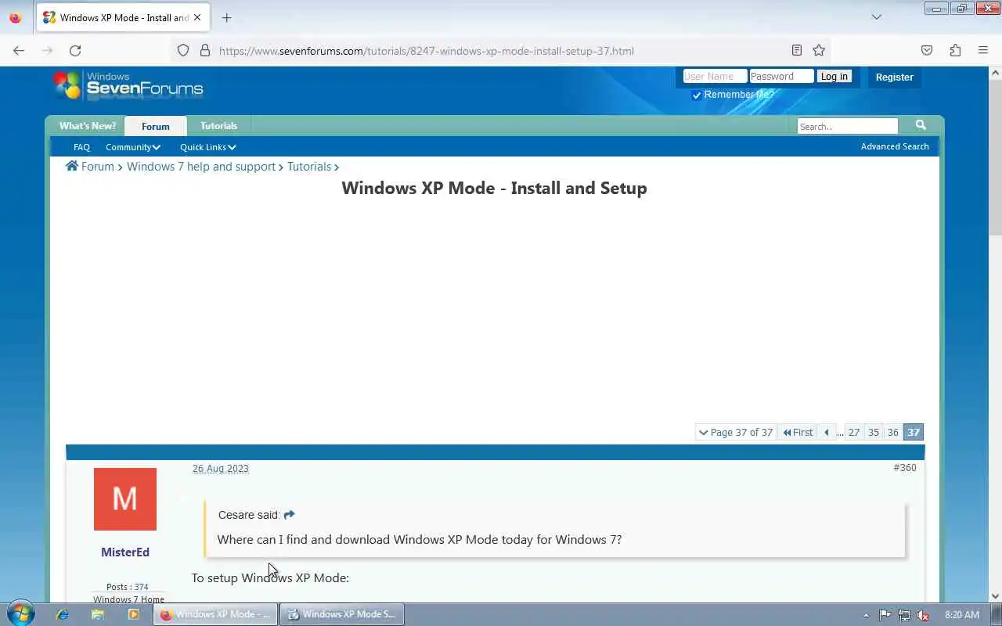Click the site padlock security icon

point(205,50)
